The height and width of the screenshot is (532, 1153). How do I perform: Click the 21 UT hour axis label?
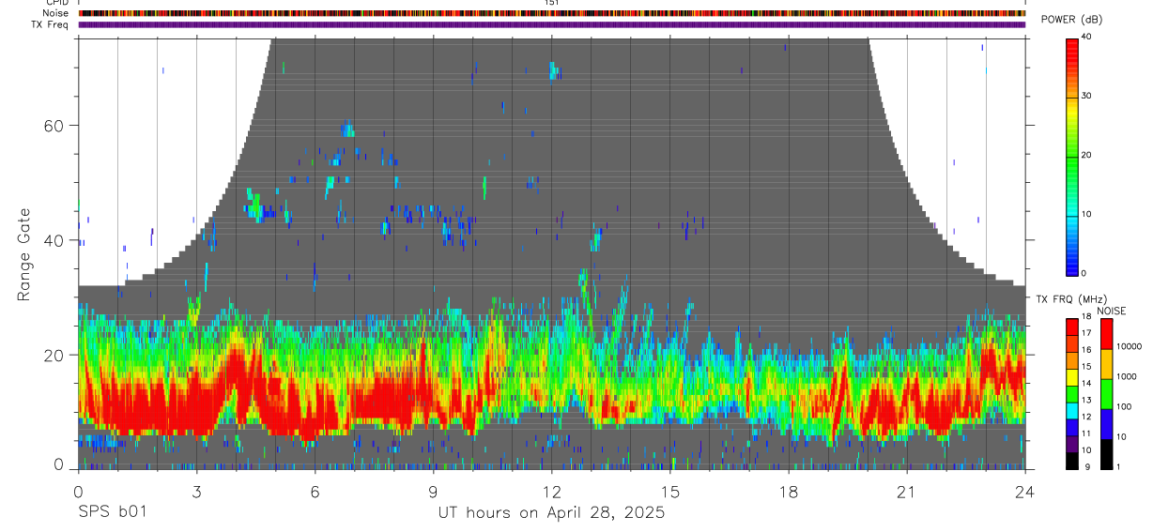click(907, 492)
